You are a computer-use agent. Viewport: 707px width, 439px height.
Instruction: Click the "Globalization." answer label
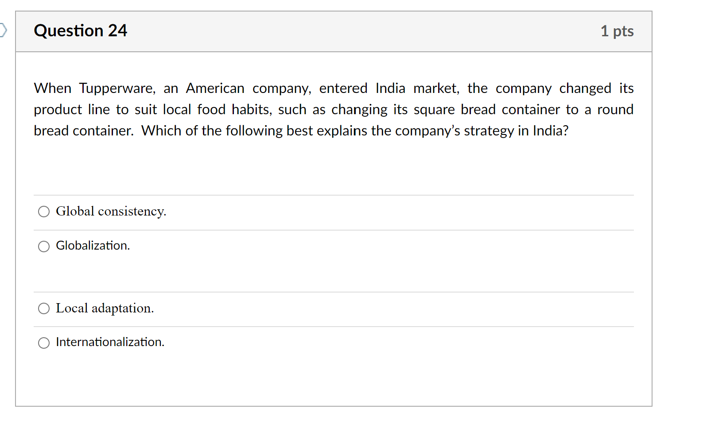[x=93, y=246]
